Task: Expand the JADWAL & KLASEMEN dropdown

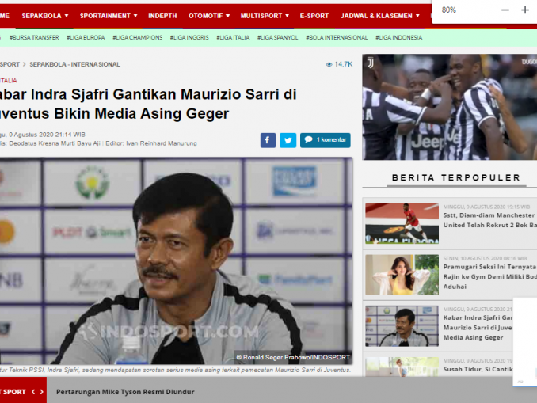Action: (x=379, y=16)
